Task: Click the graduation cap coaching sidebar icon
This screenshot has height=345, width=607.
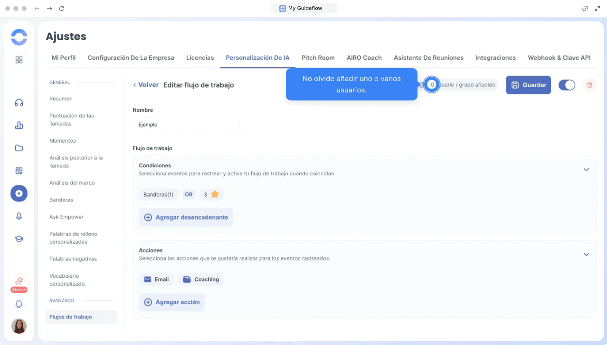Action: 19,239
